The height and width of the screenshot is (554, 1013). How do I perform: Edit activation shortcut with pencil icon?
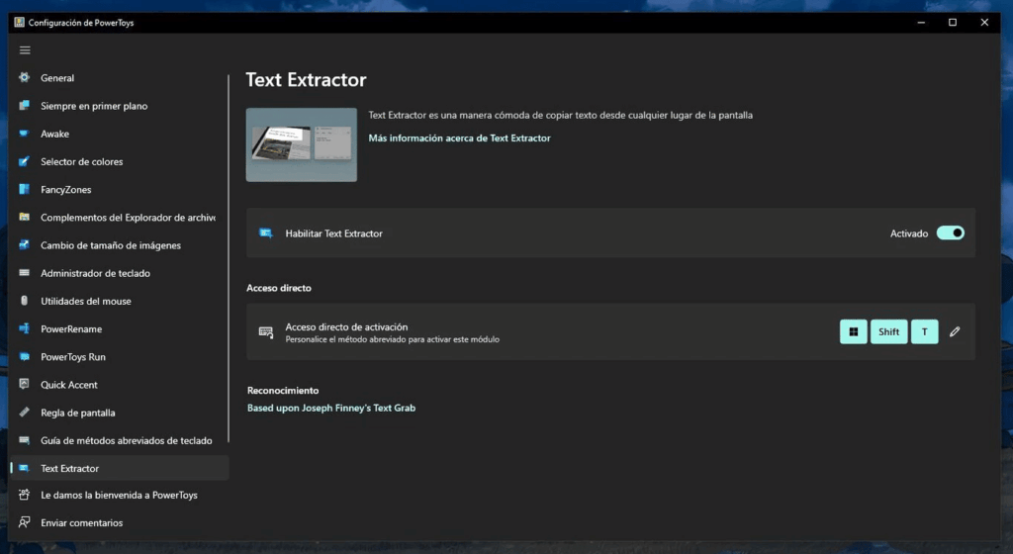[x=955, y=332]
